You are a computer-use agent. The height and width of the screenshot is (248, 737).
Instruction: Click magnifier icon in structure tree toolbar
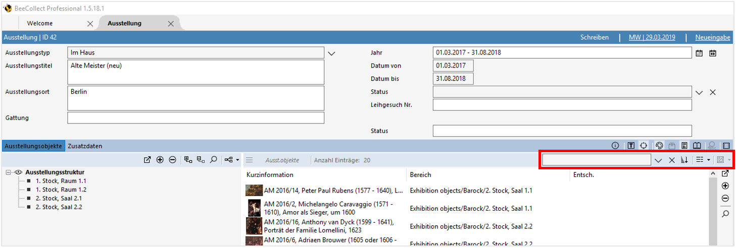point(214,160)
